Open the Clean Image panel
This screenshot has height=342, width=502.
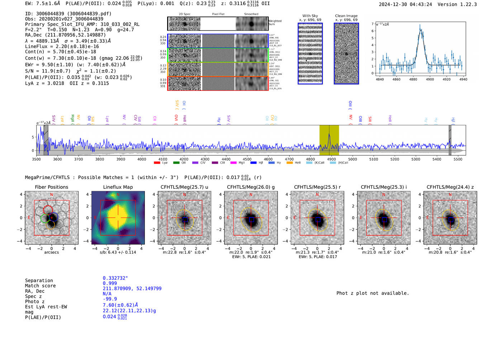click(346, 53)
